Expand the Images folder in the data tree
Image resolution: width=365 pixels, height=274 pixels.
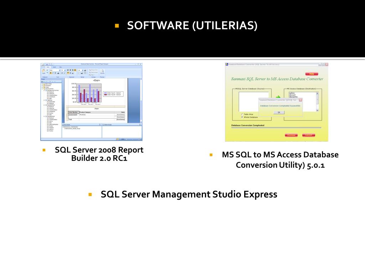[42, 87]
